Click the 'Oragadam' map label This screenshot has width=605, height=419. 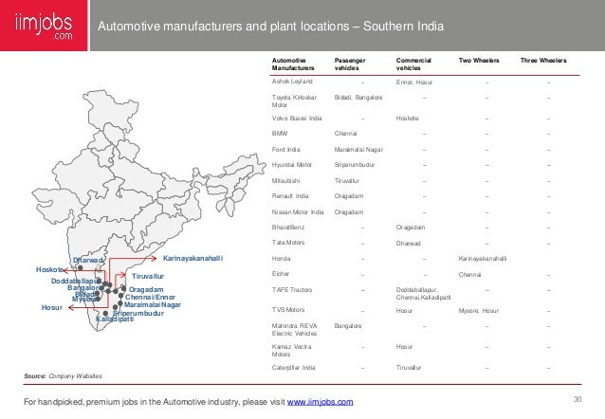point(146,289)
